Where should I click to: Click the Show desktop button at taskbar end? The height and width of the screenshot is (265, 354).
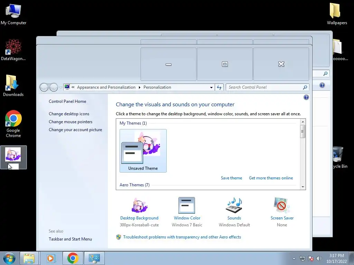[x=352, y=258]
